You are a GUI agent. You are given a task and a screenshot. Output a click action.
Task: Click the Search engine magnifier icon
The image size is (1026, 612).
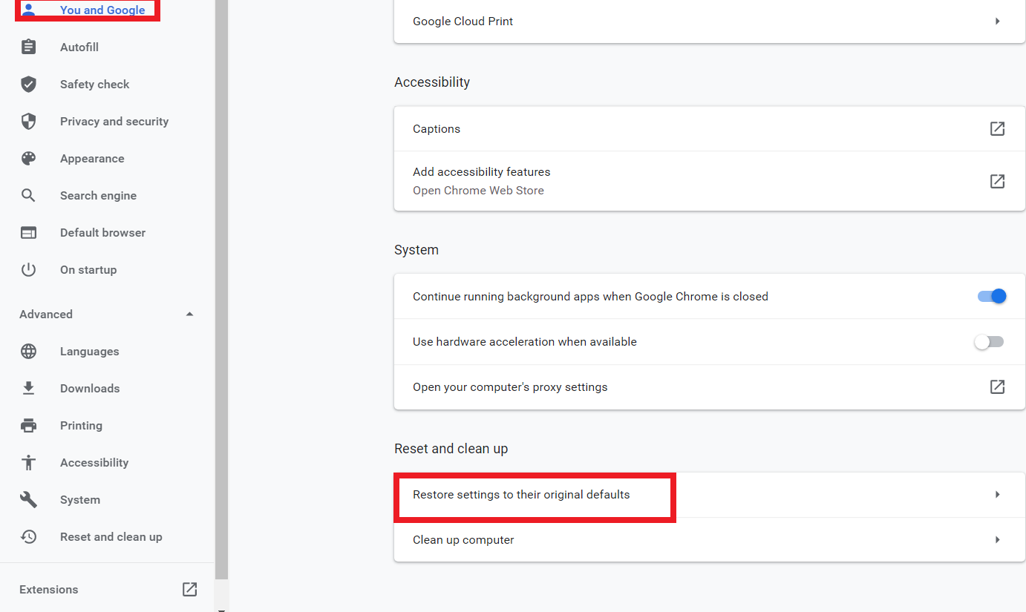(28, 196)
